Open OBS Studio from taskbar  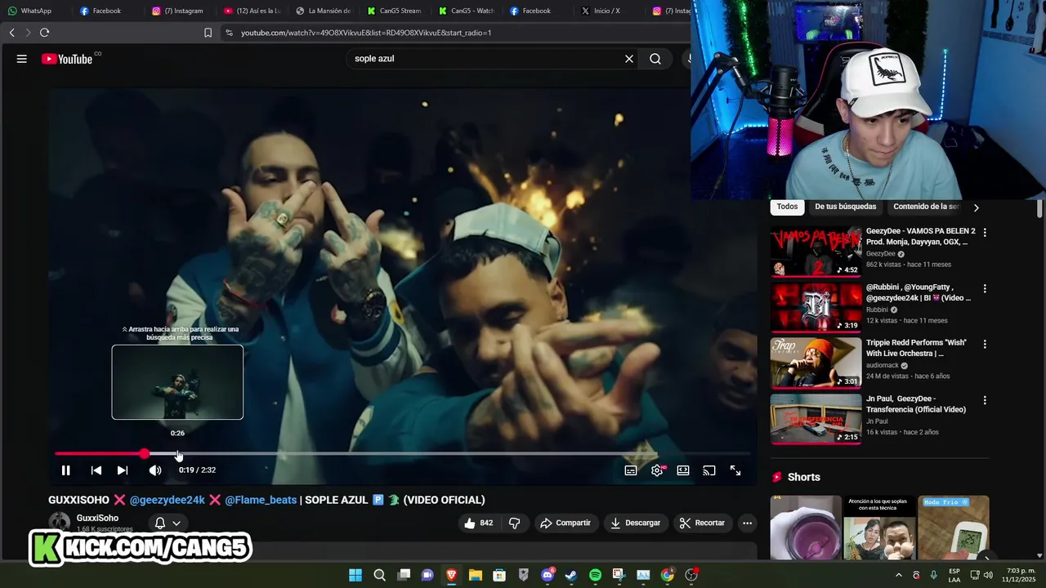pyautogui.click(x=691, y=575)
